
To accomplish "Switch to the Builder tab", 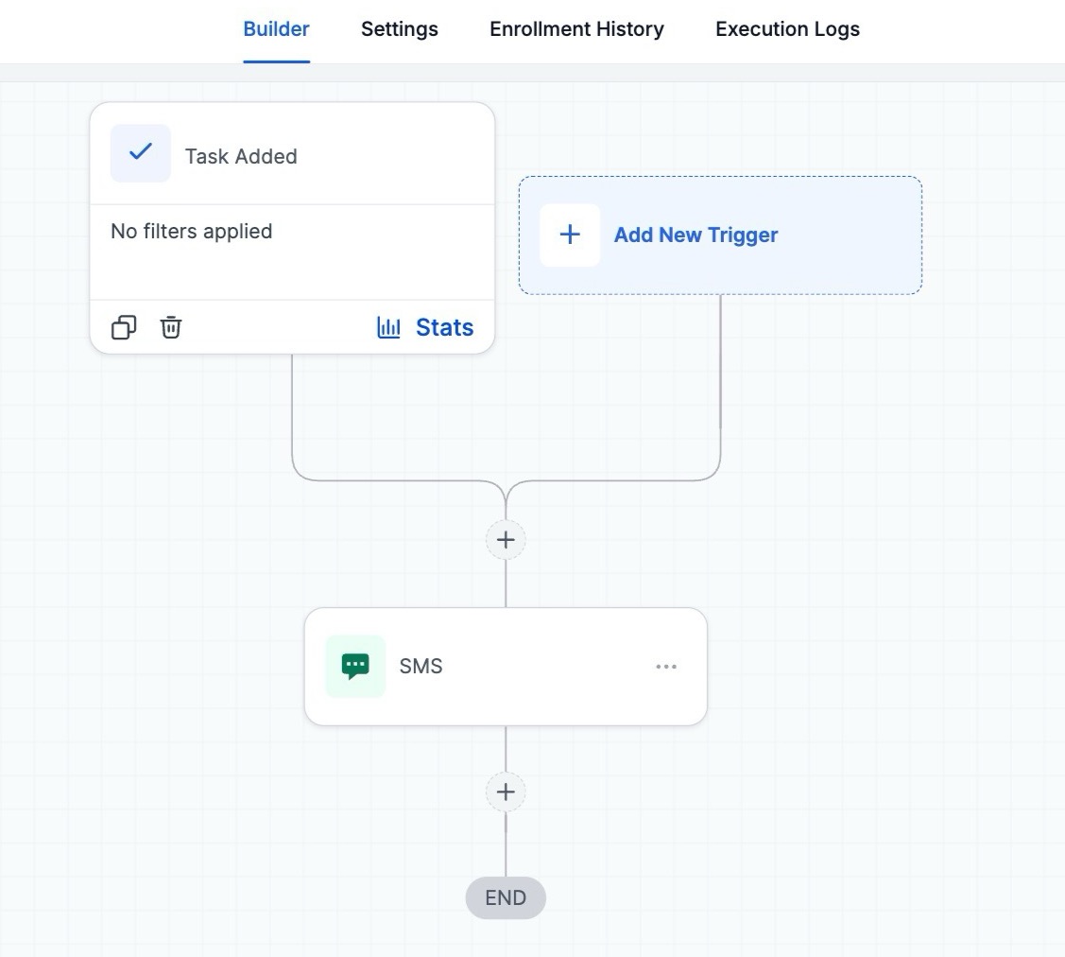I will click(x=276, y=29).
